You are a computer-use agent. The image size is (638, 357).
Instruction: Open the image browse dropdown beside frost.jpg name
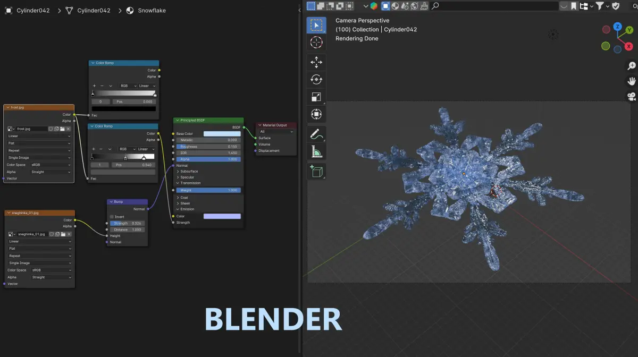tap(11, 129)
